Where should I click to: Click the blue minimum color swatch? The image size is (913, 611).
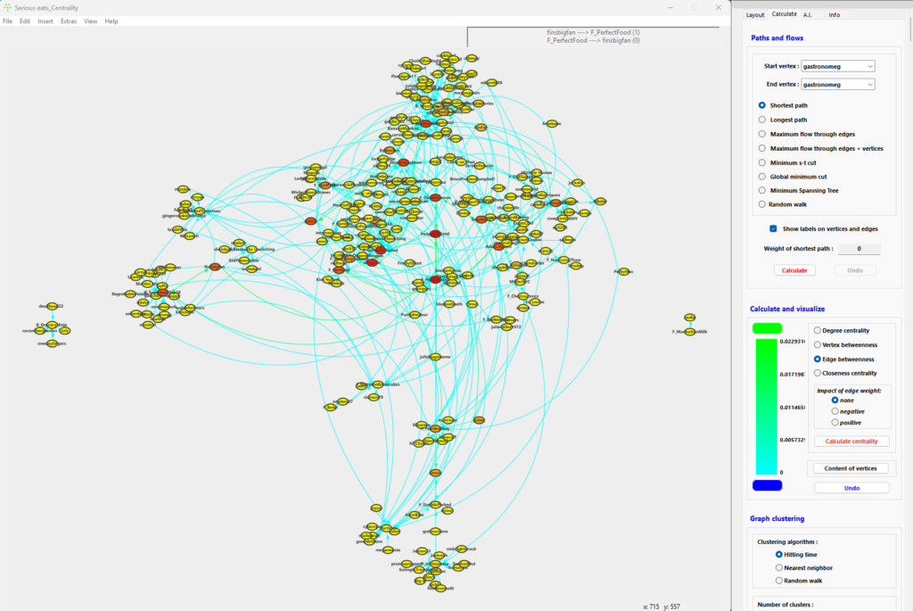tap(767, 485)
